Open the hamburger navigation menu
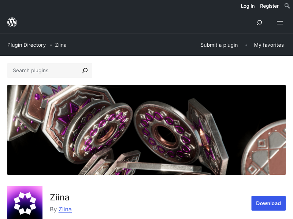 (x=280, y=23)
